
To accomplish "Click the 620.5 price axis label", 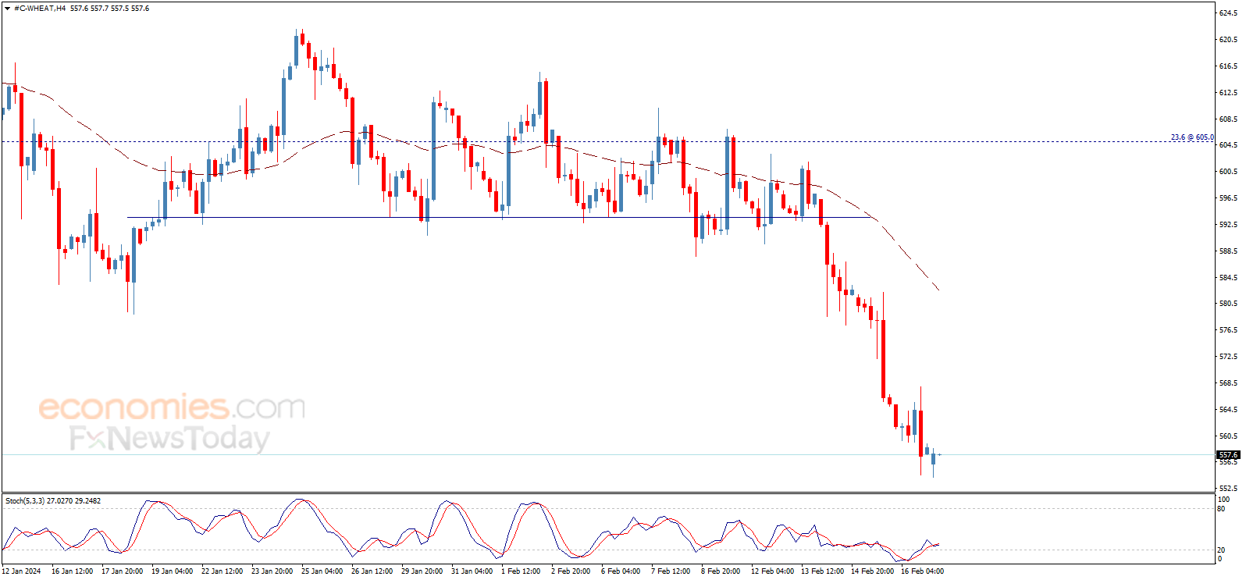I will tap(1228, 40).
